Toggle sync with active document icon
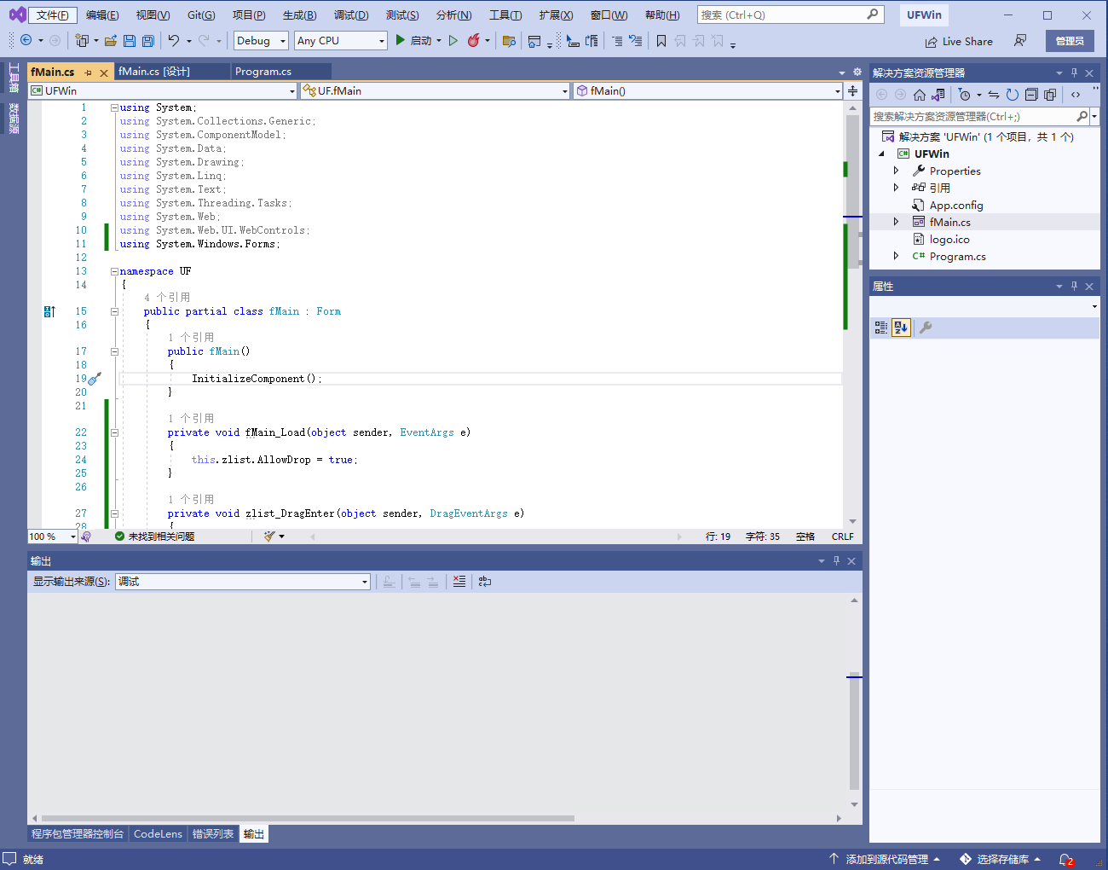 pyautogui.click(x=994, y=95)
